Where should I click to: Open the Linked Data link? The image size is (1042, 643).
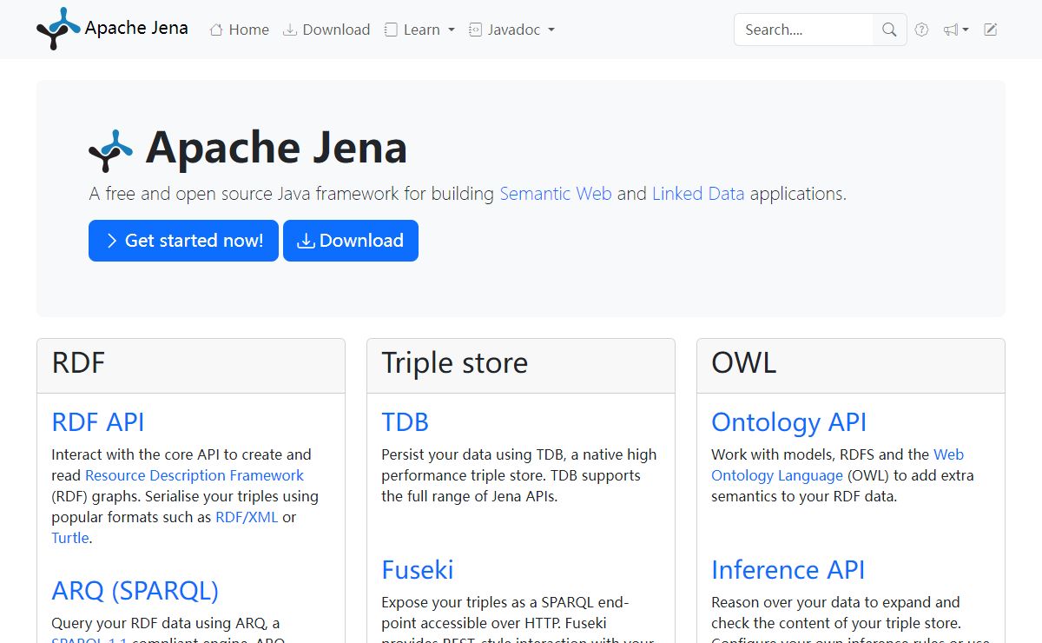click(697, 194)
